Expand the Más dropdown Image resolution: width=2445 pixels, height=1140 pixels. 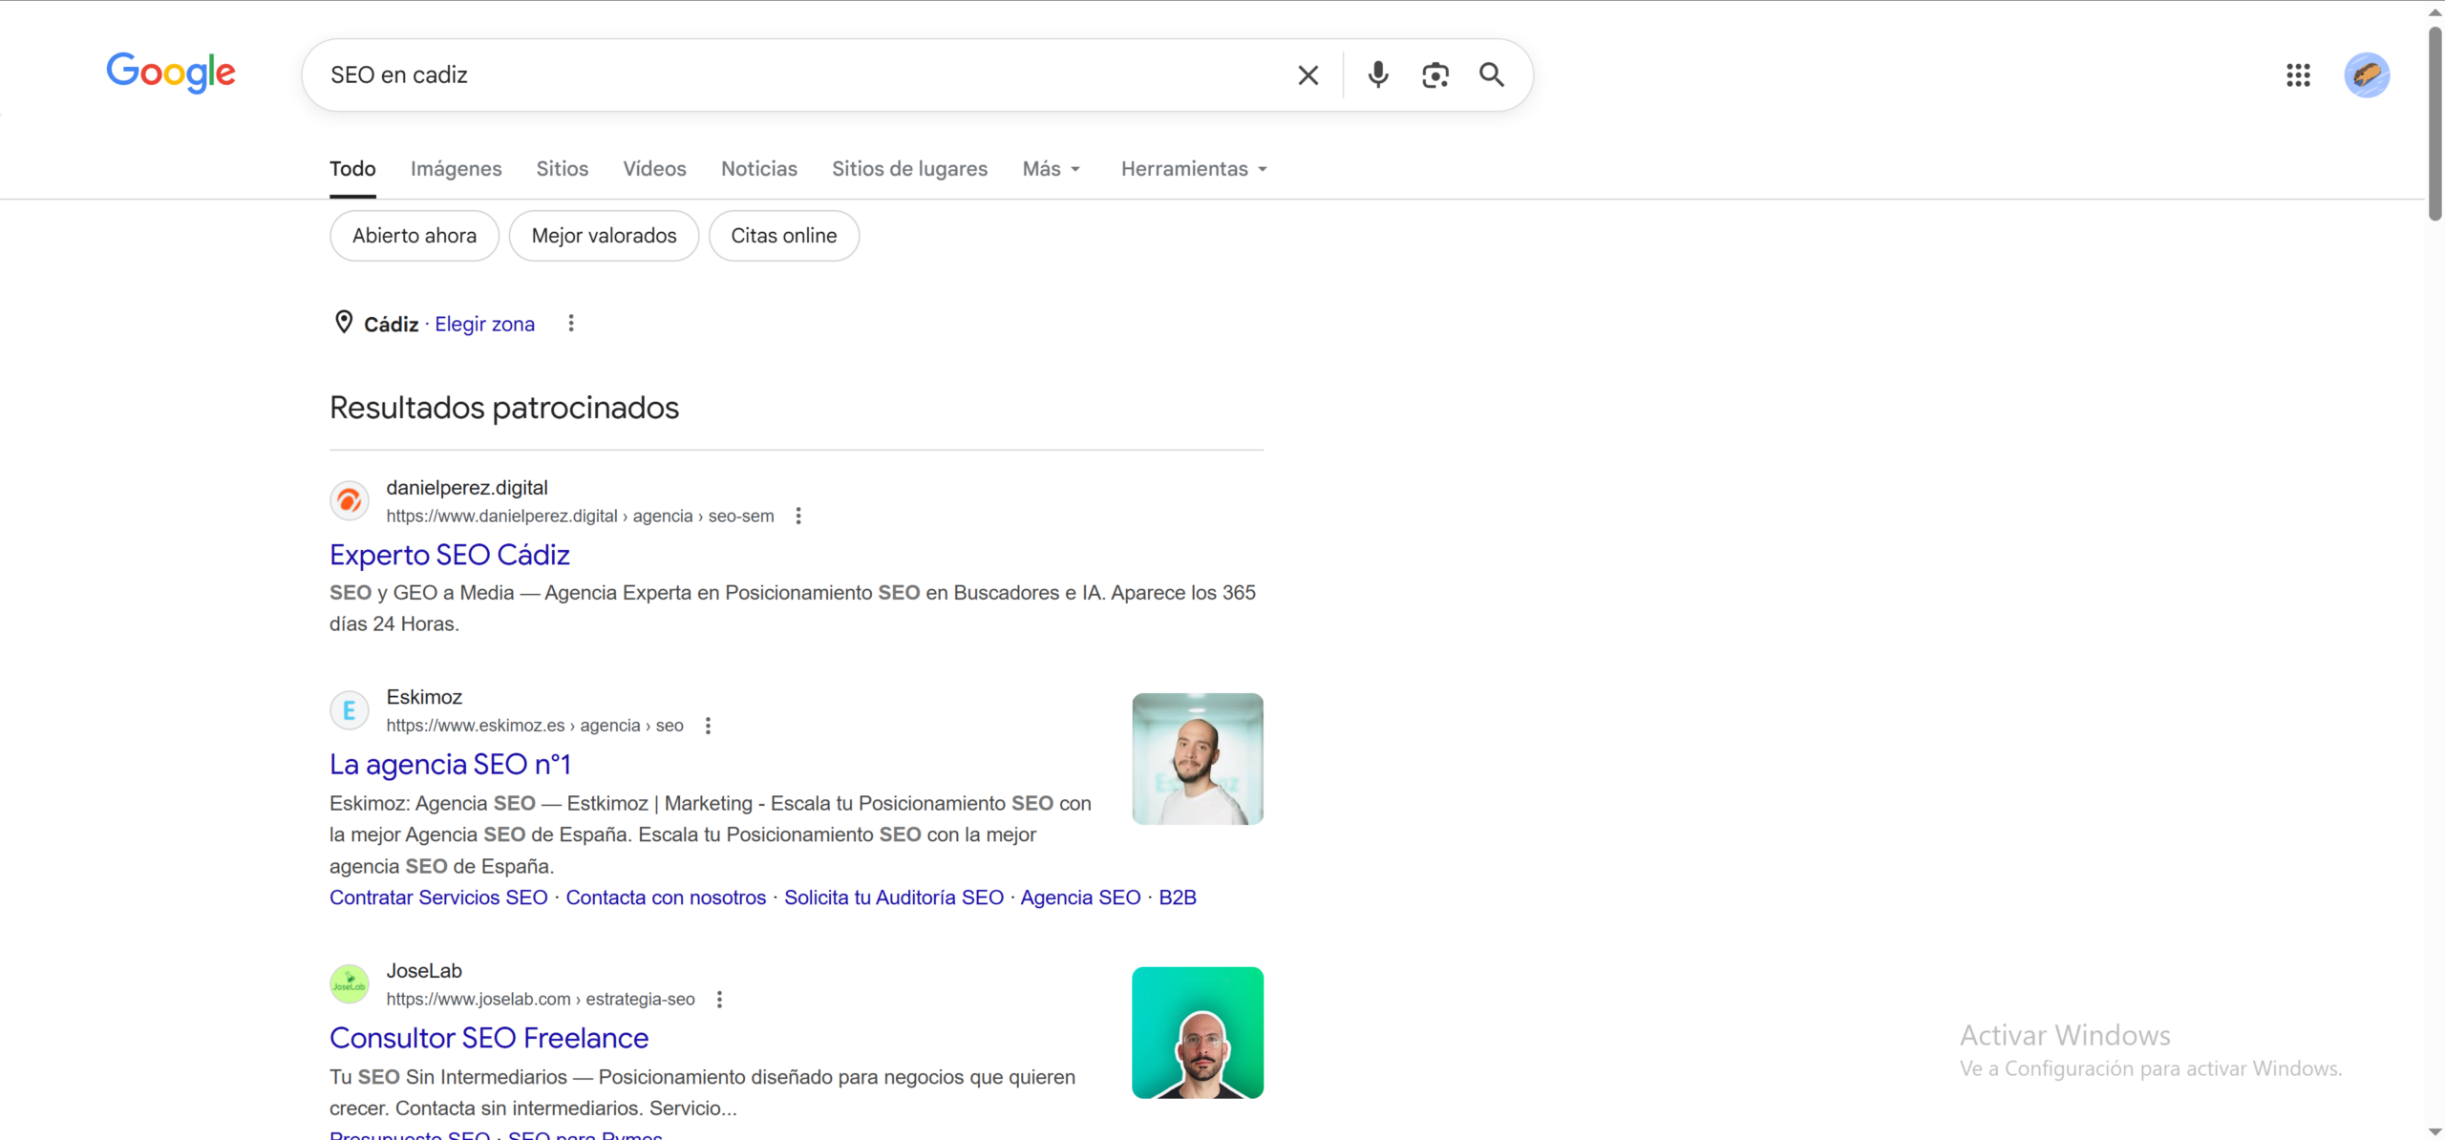coord(1052,169)
